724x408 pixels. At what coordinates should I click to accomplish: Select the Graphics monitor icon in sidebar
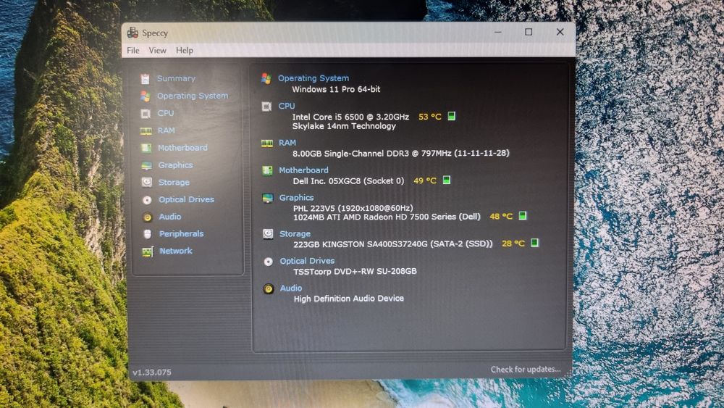tap(146, 165)
